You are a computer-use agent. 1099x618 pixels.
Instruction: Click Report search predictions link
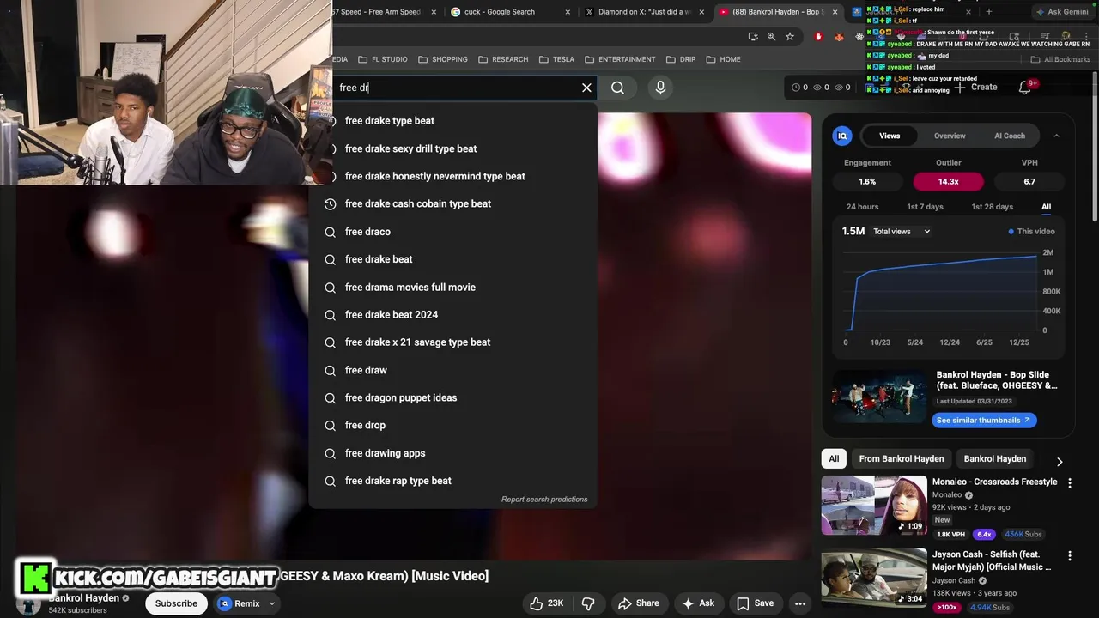544,500
